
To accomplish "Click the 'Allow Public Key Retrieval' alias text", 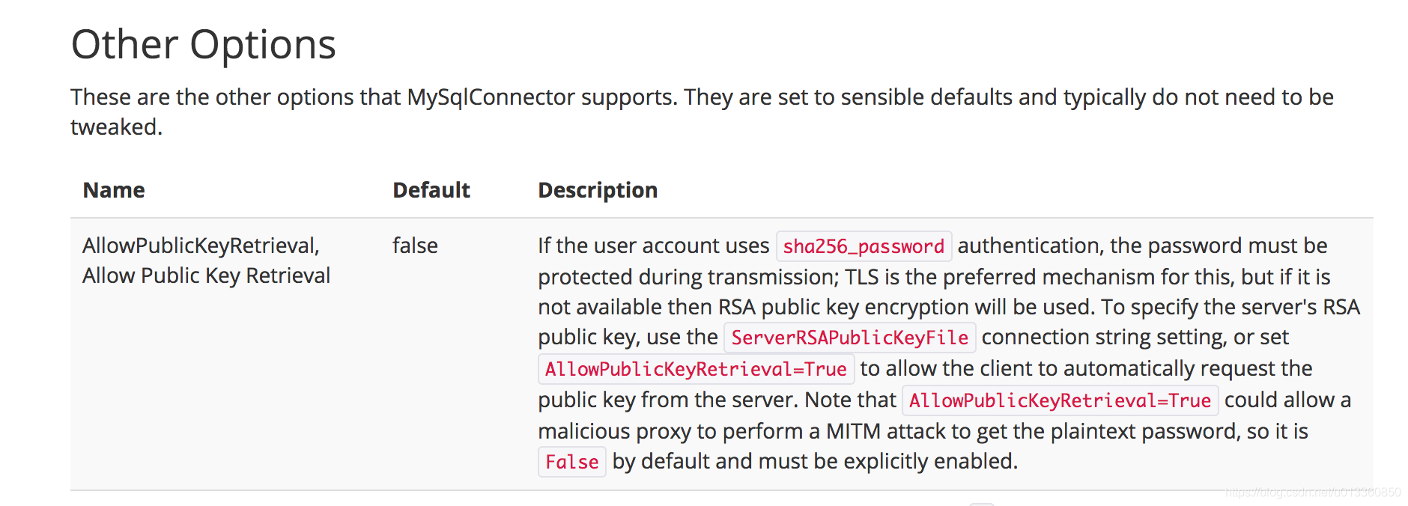I will [x=206, y=275].
